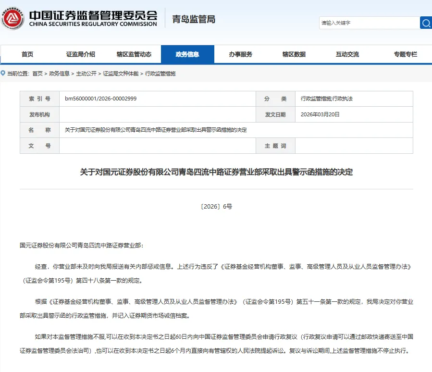Screen dimensions: 432x372
Task: Click the 青岛监管局 header title
Action: (x=194, y=19)
